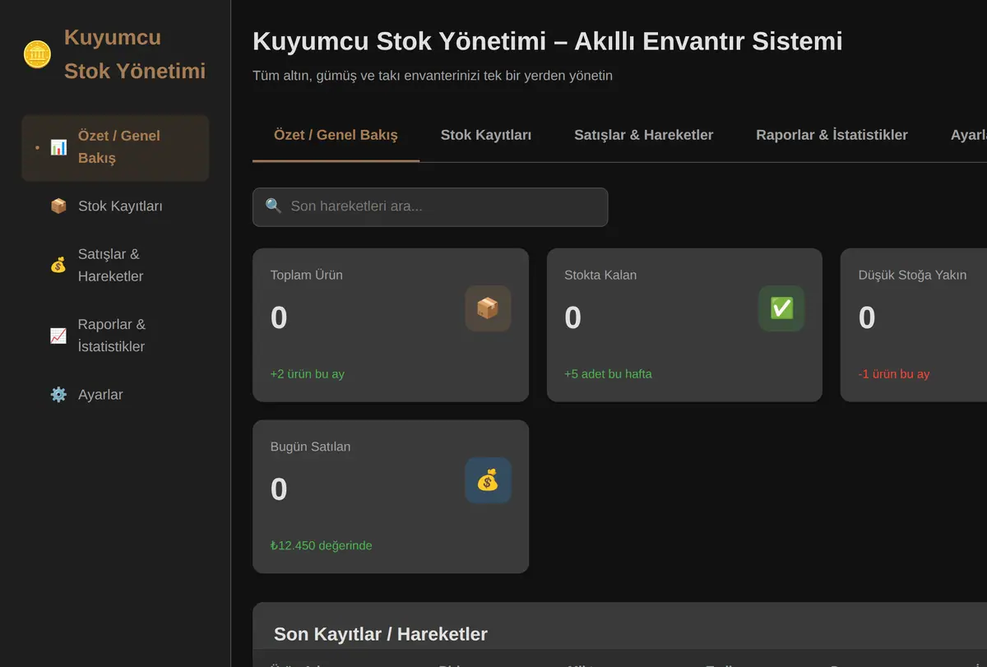Go to Satışlar & Hareketler in the sidebar
This screenshot has height=667, width=987.
[x=115, y=265]
